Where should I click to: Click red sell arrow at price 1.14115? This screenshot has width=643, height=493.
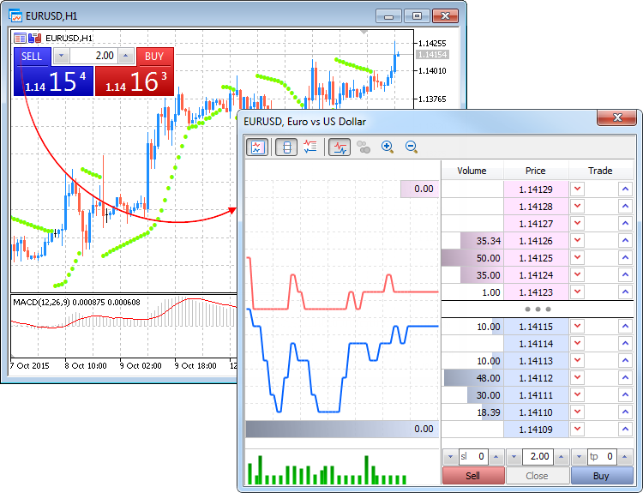point(577,327)
